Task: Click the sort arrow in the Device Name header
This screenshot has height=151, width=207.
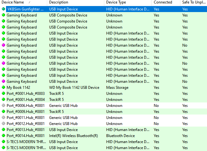Action: coord(29,3)
